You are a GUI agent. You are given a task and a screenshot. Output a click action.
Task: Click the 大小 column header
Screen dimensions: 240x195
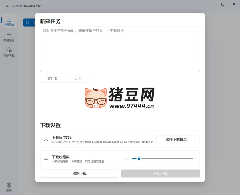77,79
